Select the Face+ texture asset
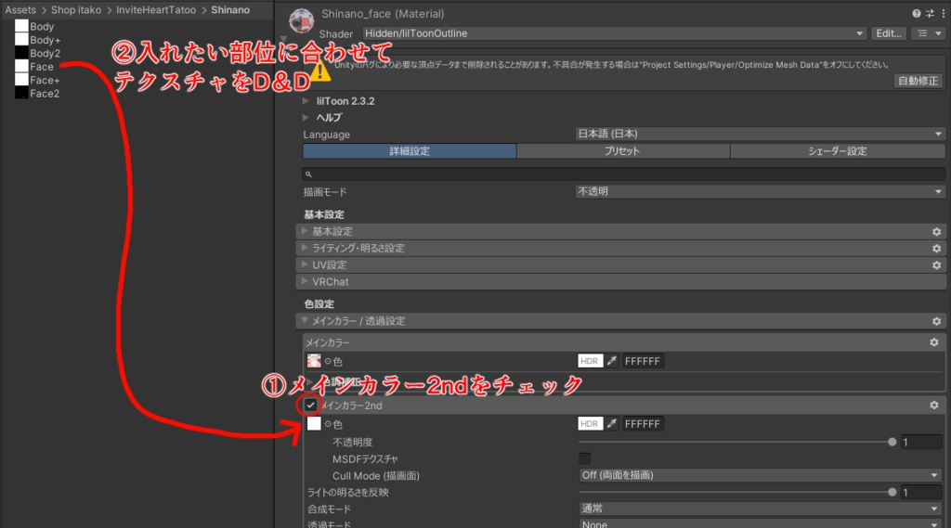Image resolution: width=951 pixels, height=528 pixels. pos(37,80)
